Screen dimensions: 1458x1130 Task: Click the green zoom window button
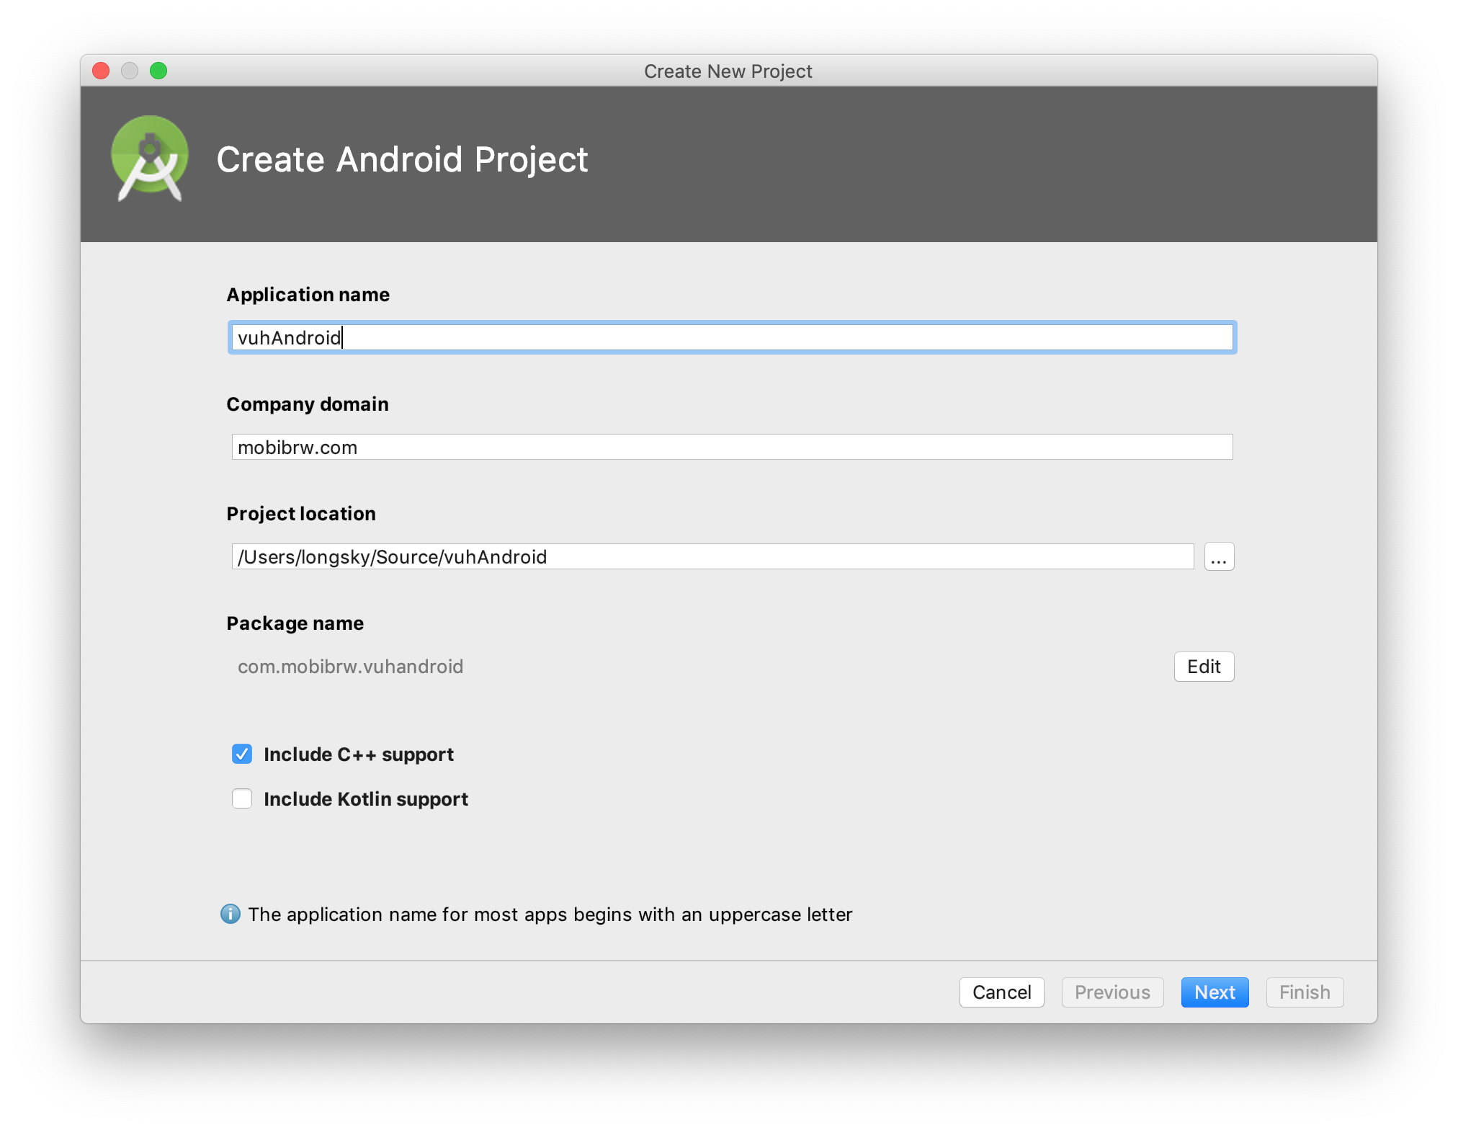[158, 71]
